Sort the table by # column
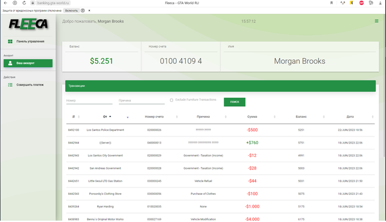The width and height of the screenshot is (386, 222). point(74,116)
